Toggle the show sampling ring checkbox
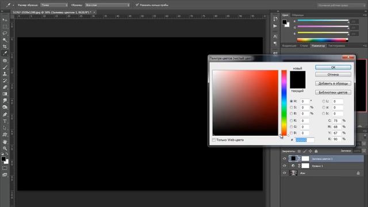 pyautogui.click(x=137, y=5)
